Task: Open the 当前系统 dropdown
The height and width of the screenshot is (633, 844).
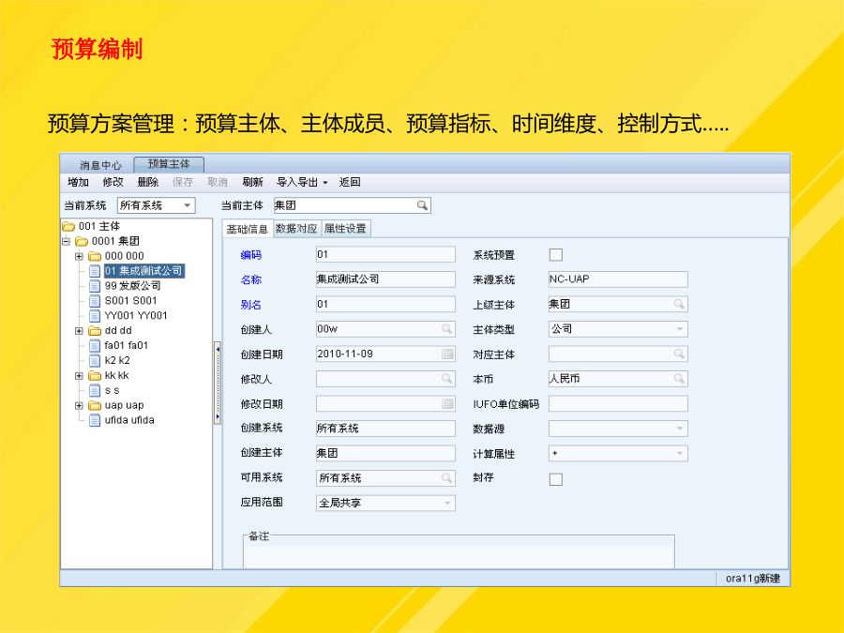Action: tap(187, 205)
